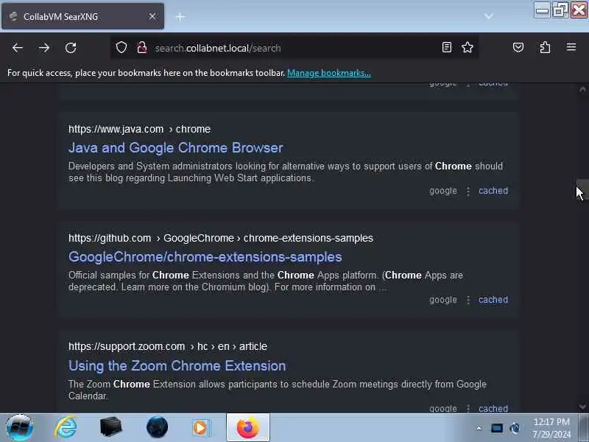Image resolution: width=589 pixels, height=442 pixels.
Task: Open the black box taskbar app
Action: pos(111,427)
